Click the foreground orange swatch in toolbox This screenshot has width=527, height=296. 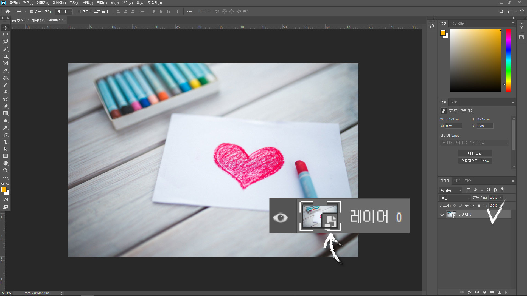coord(4,189)
